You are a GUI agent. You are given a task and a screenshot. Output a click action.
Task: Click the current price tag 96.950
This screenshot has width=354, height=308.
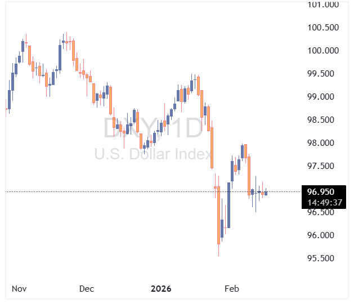[322, 191]
